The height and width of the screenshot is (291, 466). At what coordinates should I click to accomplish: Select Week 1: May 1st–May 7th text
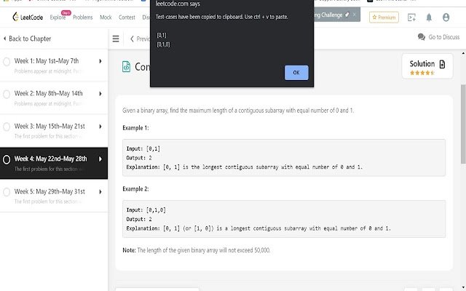47,61
